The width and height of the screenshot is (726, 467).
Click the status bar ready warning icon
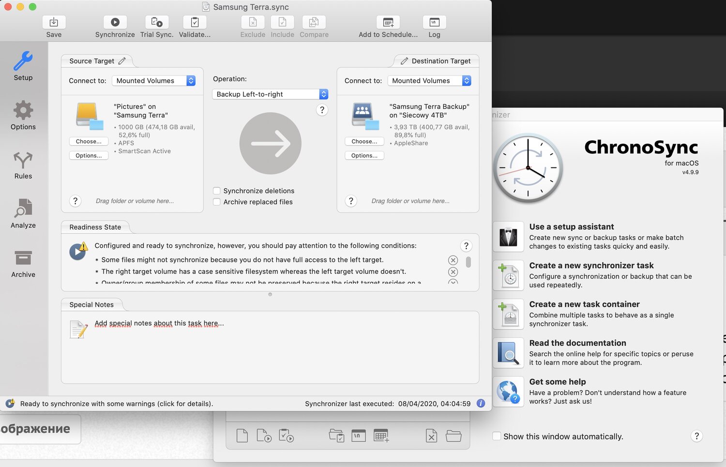pyautogui.click(x=10, y=403)
